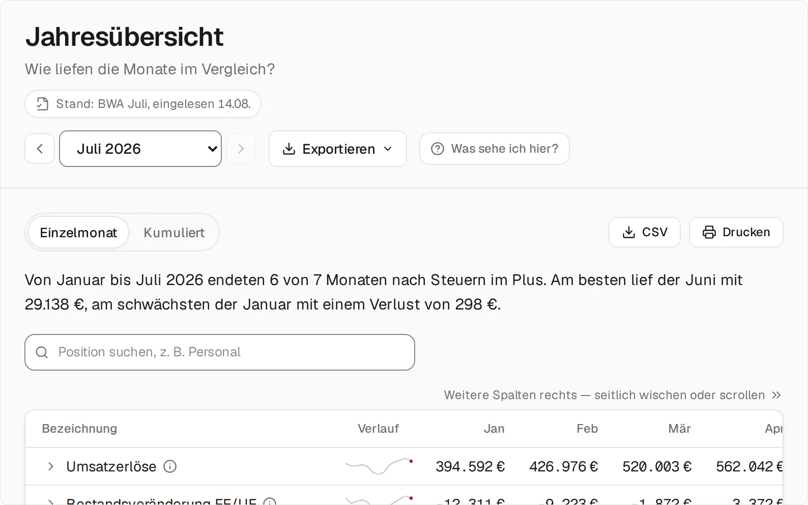Switch to the Kumuliert view
Viewport: 808px width, 505px height.
[x=174, y=233]
